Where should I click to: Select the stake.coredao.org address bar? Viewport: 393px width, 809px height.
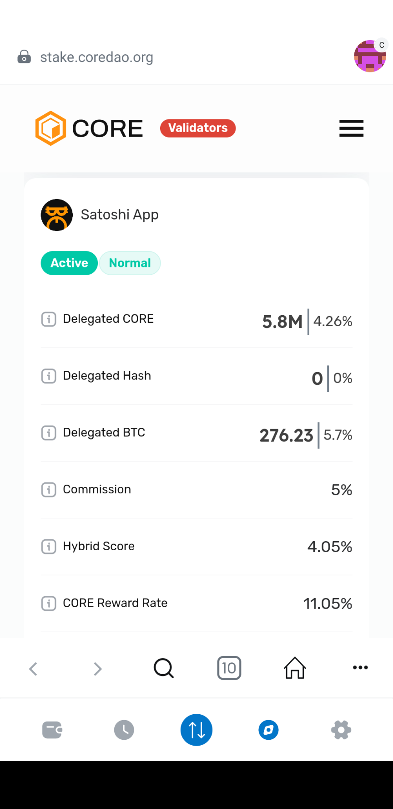[x=96, y=57]
